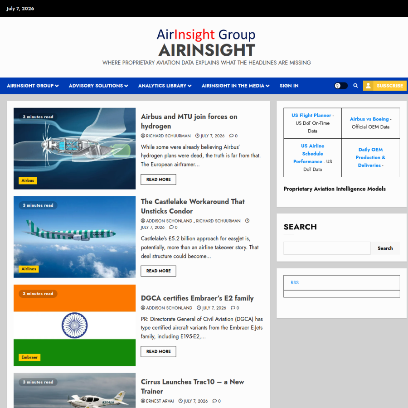Image resolution: width=408 pixels, height=408 pixels.
Task: Open the AirInsight Group menu item
Action: click(x=30, y=86)
